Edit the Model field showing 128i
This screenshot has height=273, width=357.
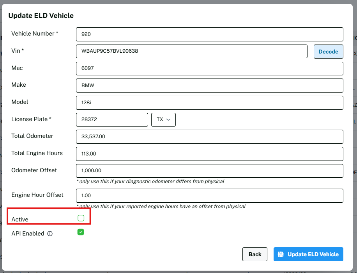[x=209, y=102]
